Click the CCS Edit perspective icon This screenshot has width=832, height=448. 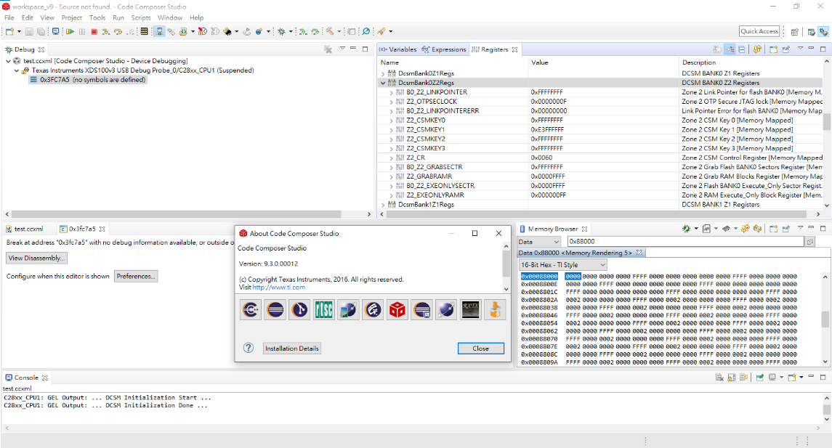click(811, 32)
